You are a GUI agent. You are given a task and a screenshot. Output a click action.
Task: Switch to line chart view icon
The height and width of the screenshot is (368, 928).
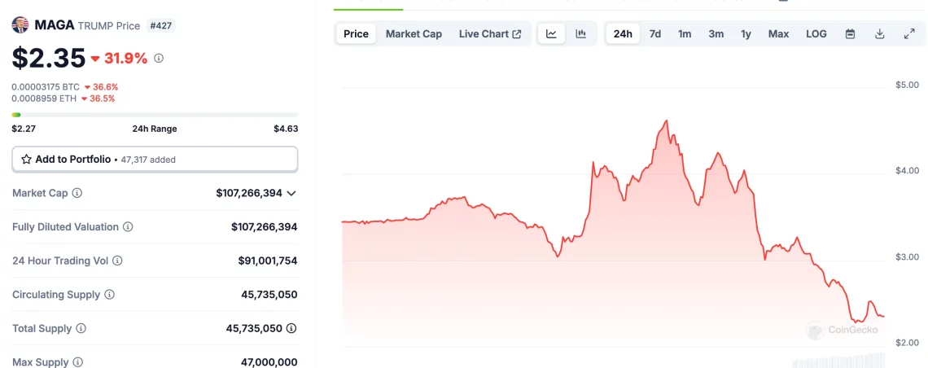pos(551,34)
